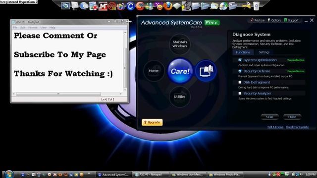
Task: Click the orange swirl dock icon
Action: pyautogui.click(x=140, y=6)
